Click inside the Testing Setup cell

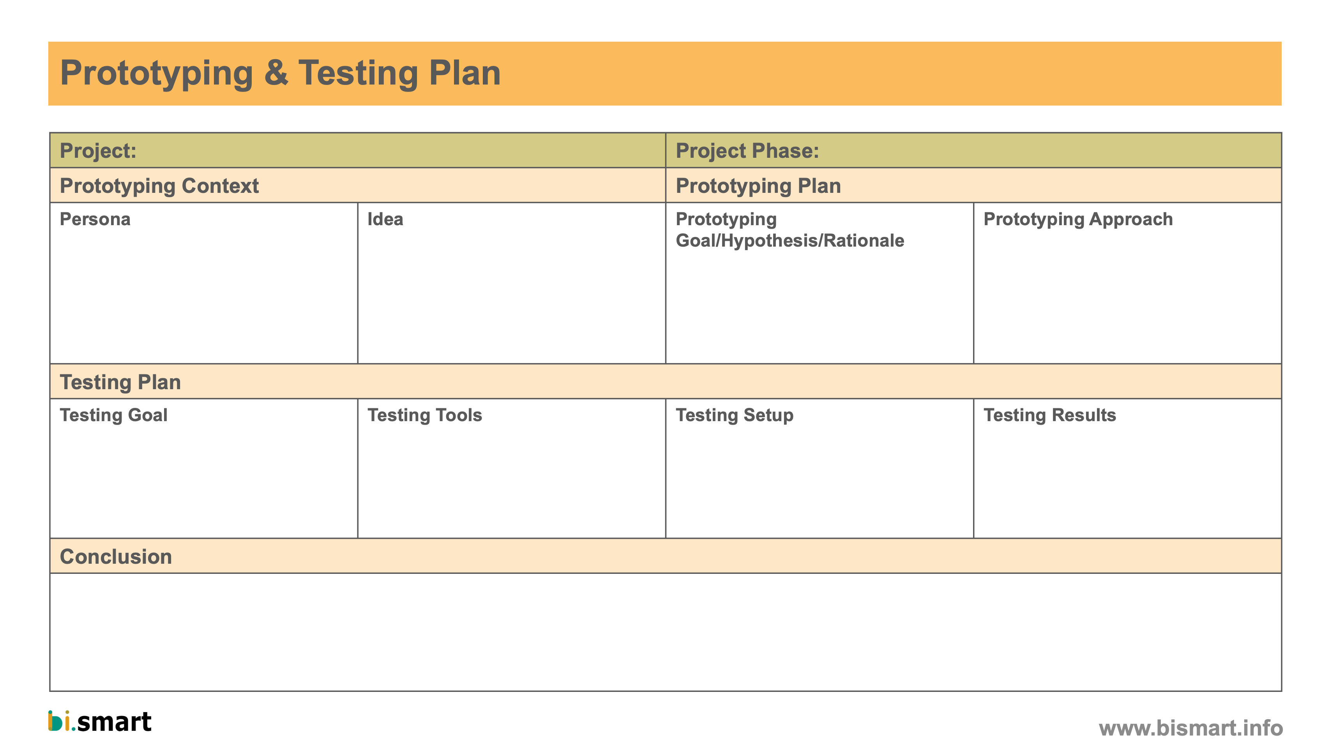click(820, 468)
